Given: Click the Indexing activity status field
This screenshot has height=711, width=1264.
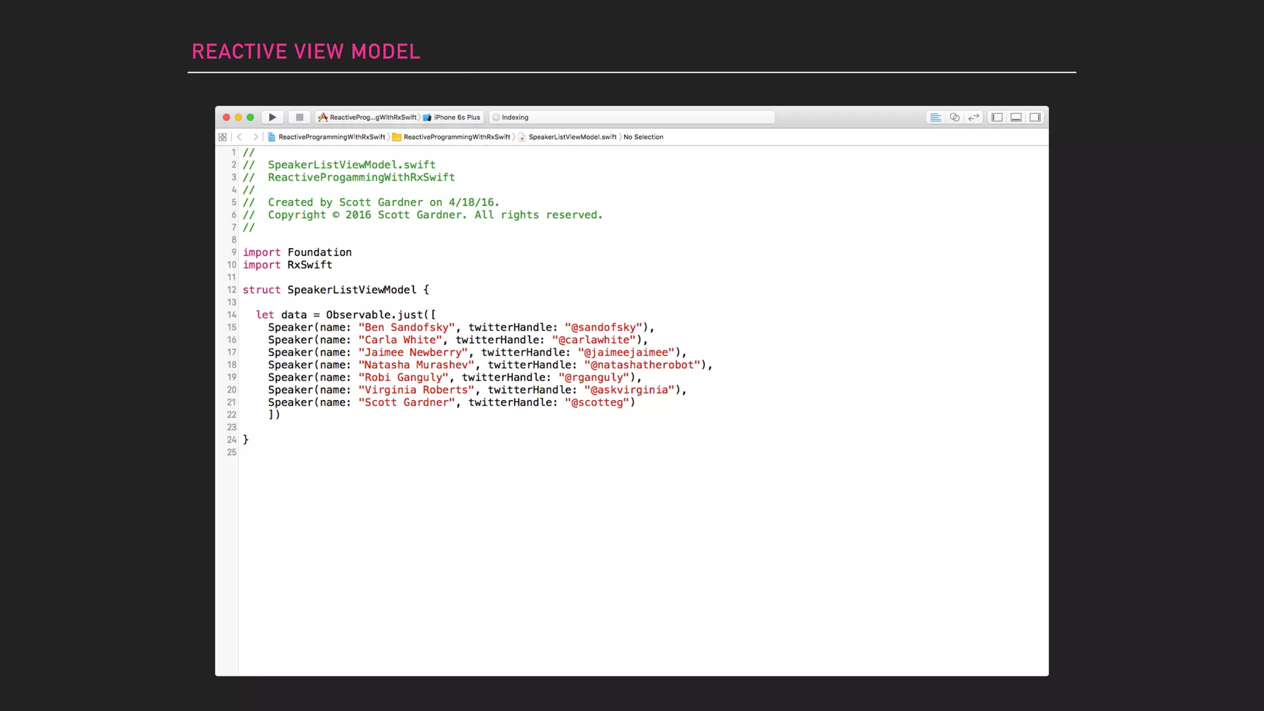Looking at the screenshot, I should [632, 117].
